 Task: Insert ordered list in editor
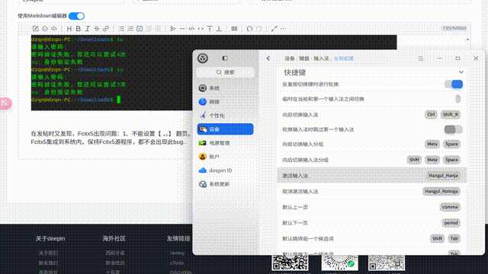tap(130, 29)
